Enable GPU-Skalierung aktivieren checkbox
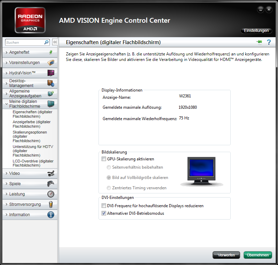278x265 pixels. [x=104, y=159]
